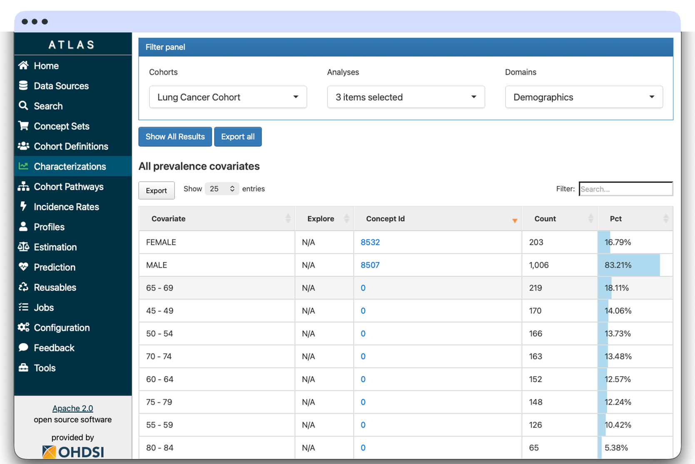Sort by the Explore column arrows
The image size is (695, 464).
tap(346, 219)
